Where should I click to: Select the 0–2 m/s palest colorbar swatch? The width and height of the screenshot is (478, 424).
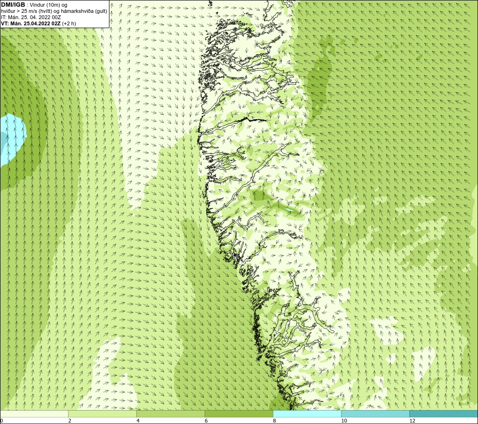point(34,413)
